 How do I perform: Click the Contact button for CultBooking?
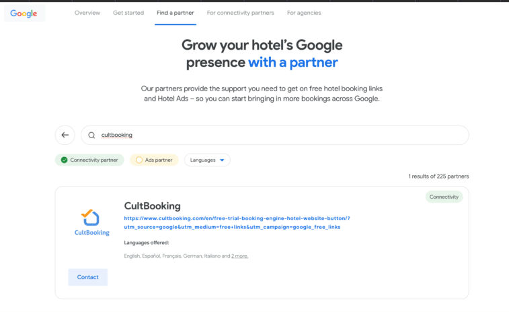pos(87,277)
